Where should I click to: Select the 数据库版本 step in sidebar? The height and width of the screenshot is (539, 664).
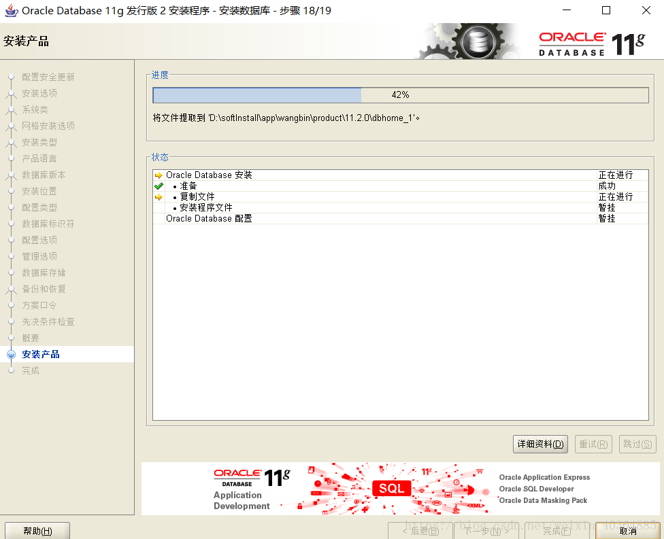pyautogui.click(x=44, y=175)
